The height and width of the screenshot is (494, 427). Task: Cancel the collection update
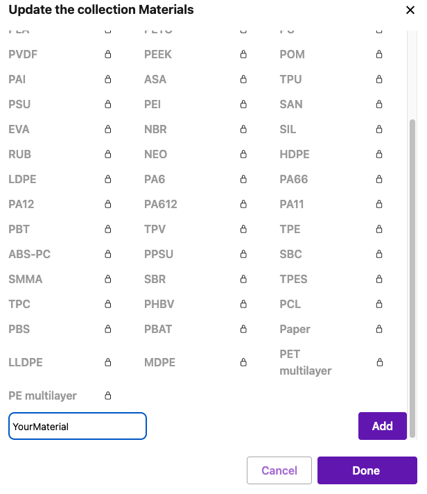click(x=279, y=470)
